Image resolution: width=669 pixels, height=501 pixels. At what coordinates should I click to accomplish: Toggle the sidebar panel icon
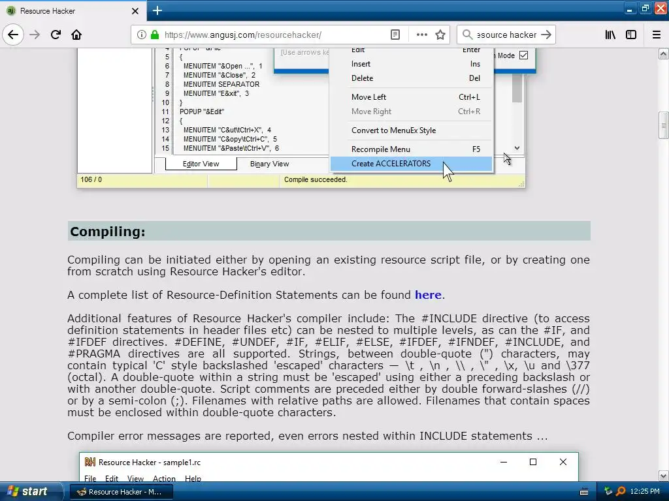[x=631, y=35]
